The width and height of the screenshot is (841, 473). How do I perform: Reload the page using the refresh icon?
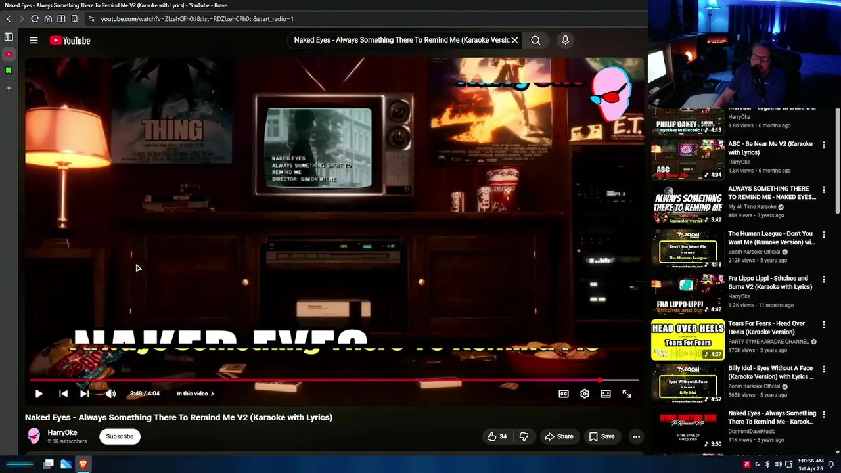(34, 19)
